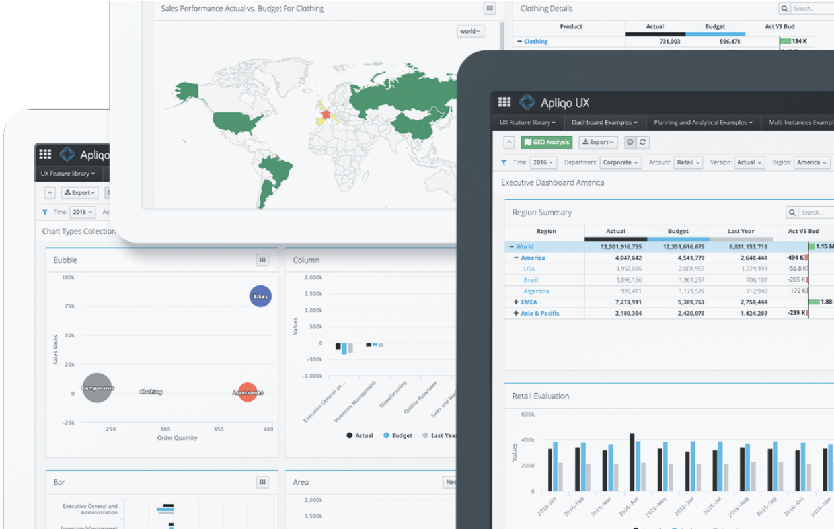Click the table view icon on the Bar chart panel
The width and height of the screenshot is (834, 529).
tap(262, 483)
